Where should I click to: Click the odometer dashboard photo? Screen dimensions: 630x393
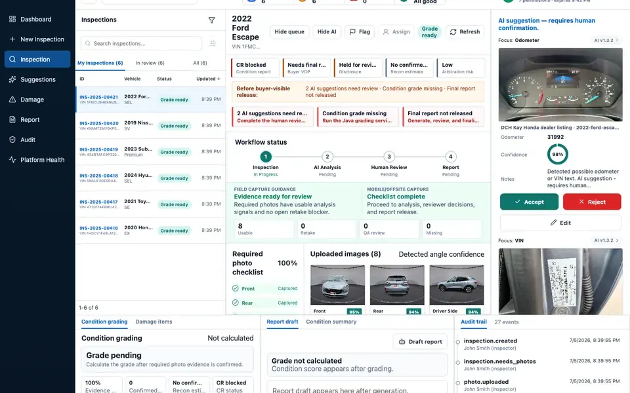(560, 84)
